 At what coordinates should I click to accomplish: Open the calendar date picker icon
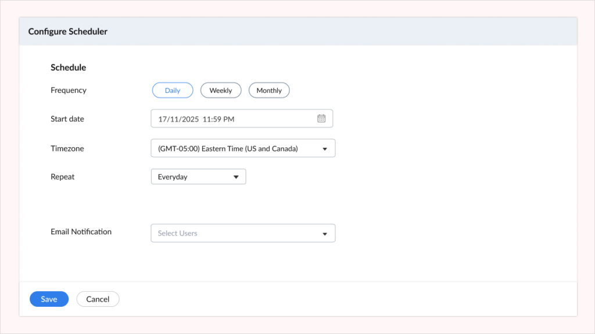[x=321, y=118]
